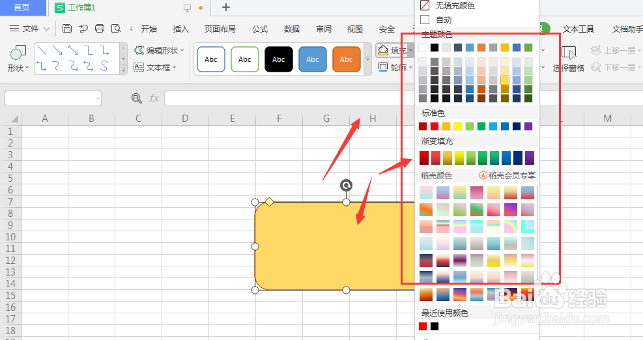Expand the Edit Shape (编辑形状) dropdown arrow
Image resolution: width=643 pixels, height=340 pixels.
182,50
